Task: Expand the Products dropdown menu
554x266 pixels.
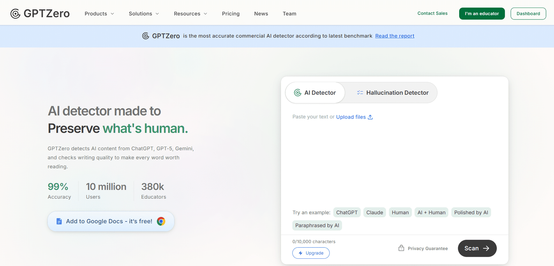Action: tap(99, 13)
